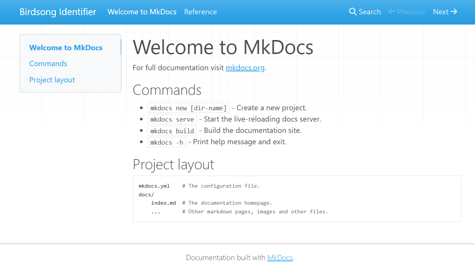Click the Birdsong Identifier site title
Image resolution: width=475 pixels, height=273 pixels.
coord(58,12)
